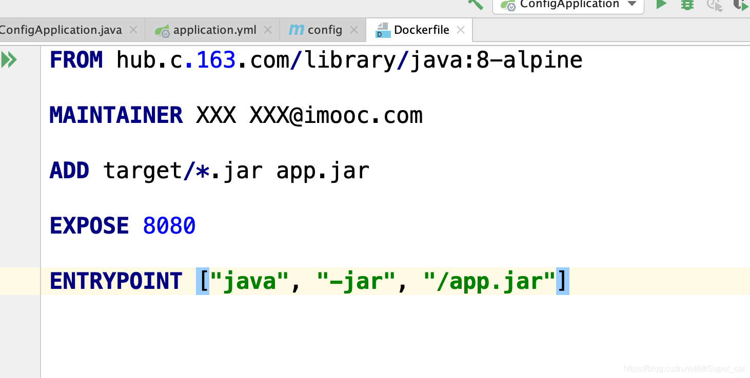750x378 pixels.
Task: Click the green Debug bug icon
Action: (687, 5)
